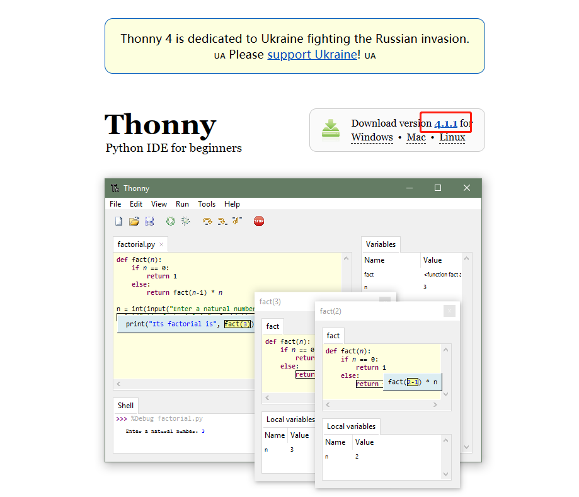Click the highlighted fact(3) call in editor

(x=238, y=324)
